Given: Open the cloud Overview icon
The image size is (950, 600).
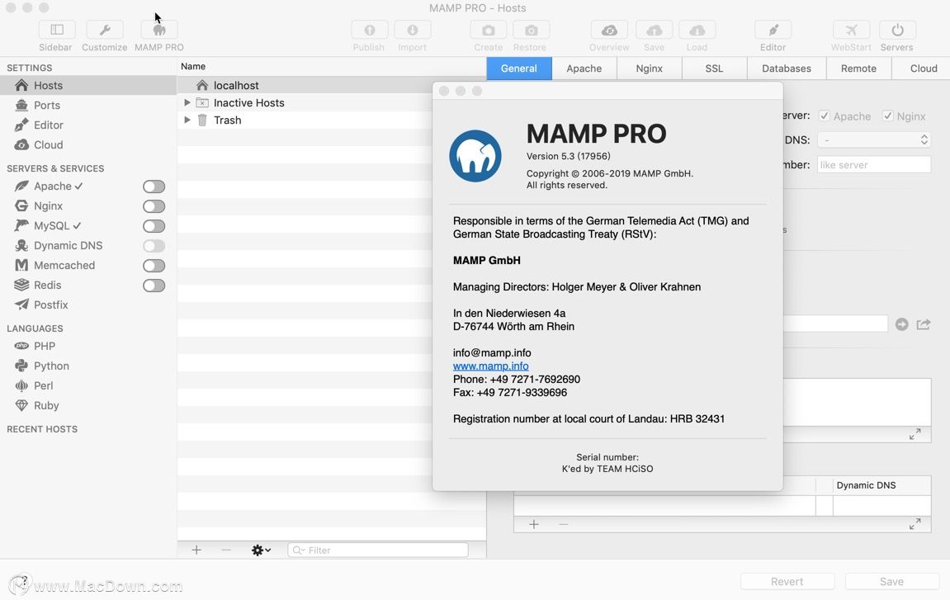Looking at the screenshot, I should click(x=609, y=30).
